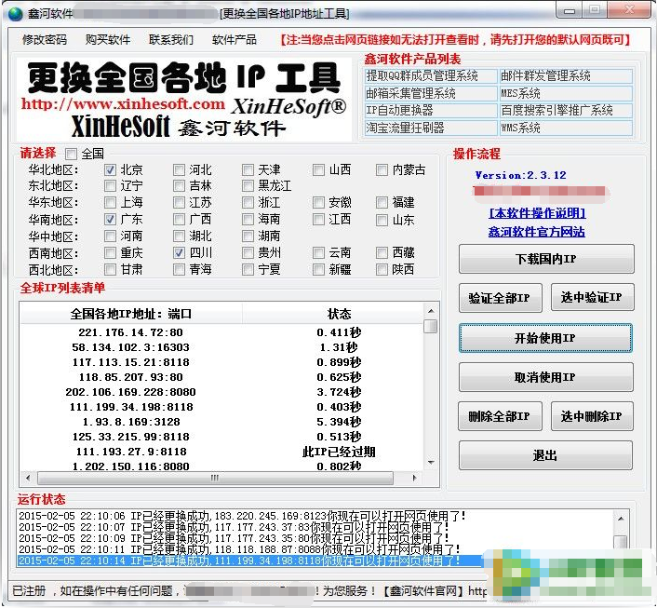Check the 山西 checkbox
The image size is (657, 608).
(318, 169)
